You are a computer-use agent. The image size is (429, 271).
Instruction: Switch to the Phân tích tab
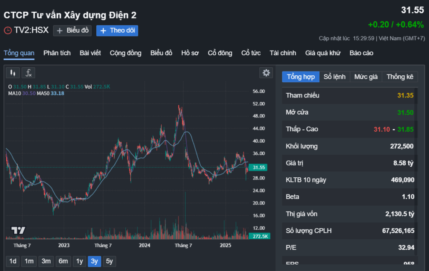57,53
